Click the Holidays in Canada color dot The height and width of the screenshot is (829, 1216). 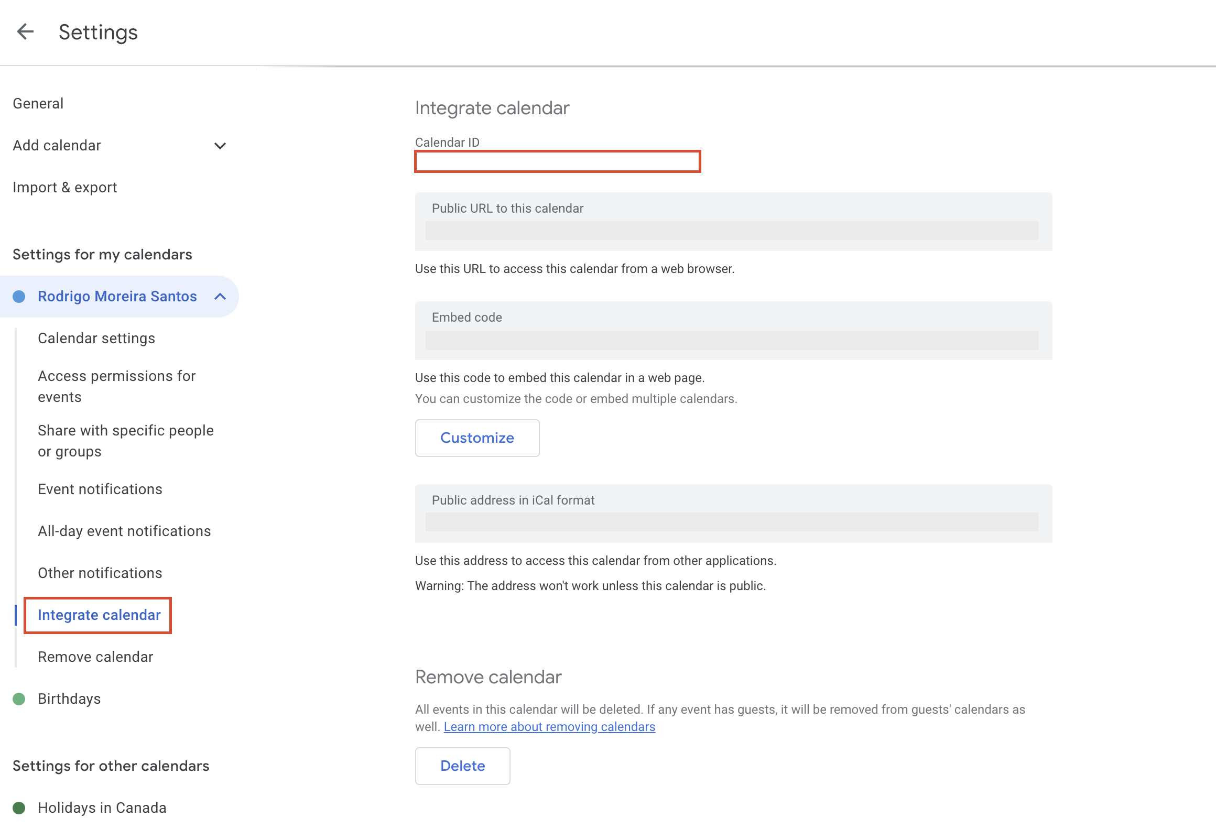(19, 808)
